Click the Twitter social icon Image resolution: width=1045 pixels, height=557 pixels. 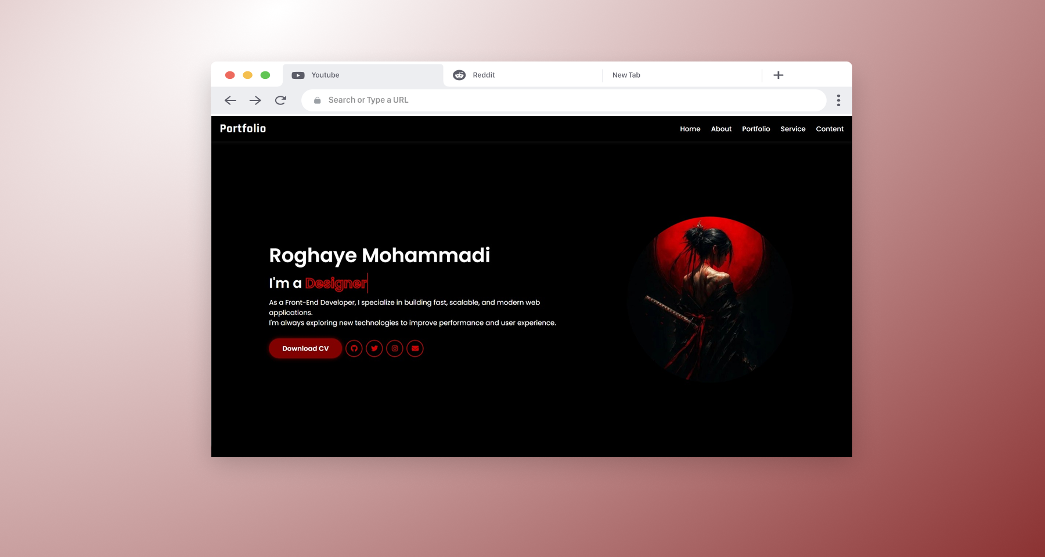click(x=374, y=349)
